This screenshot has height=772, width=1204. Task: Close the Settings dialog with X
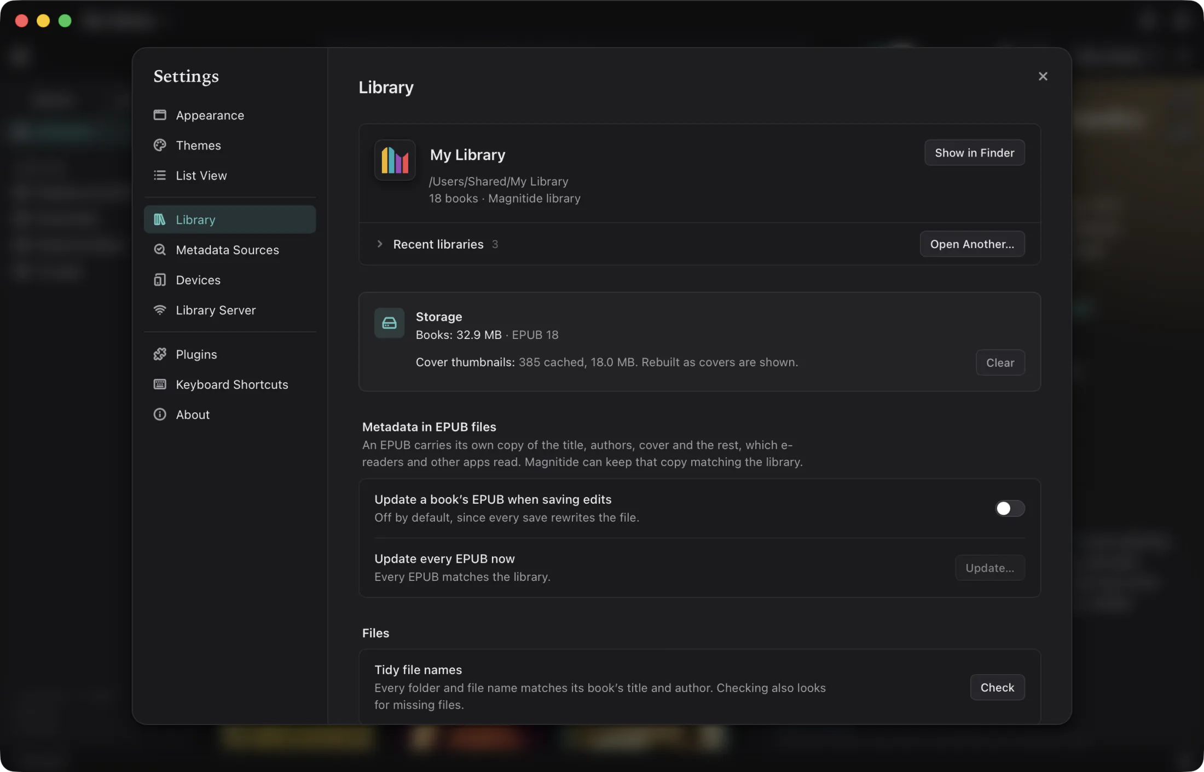coord(1043,76)
